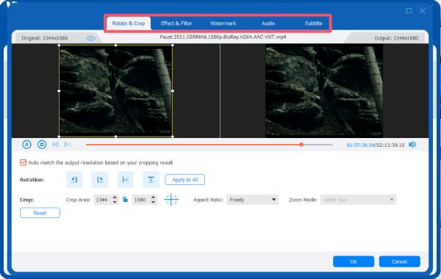Decrease the crop height stepper value

click(153, 202)
